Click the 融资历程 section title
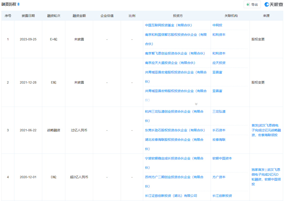Viewport: 284px width, 201px height. click(x=9, y=4)
